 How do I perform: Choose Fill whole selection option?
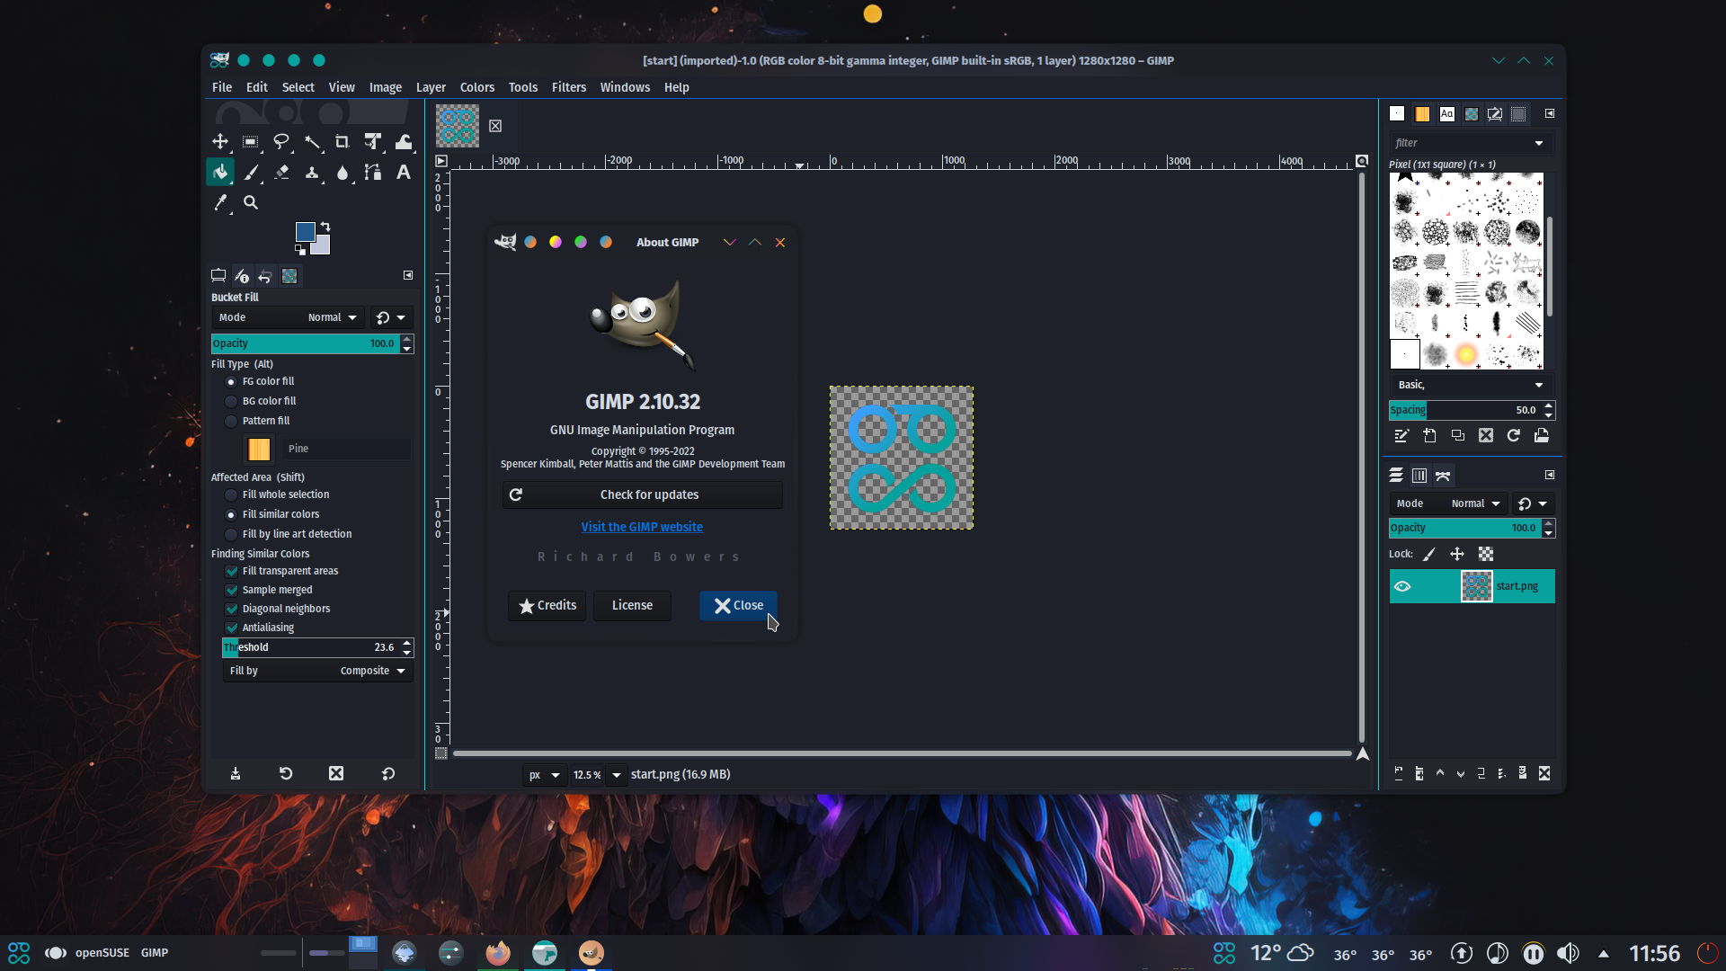[231, 495]
